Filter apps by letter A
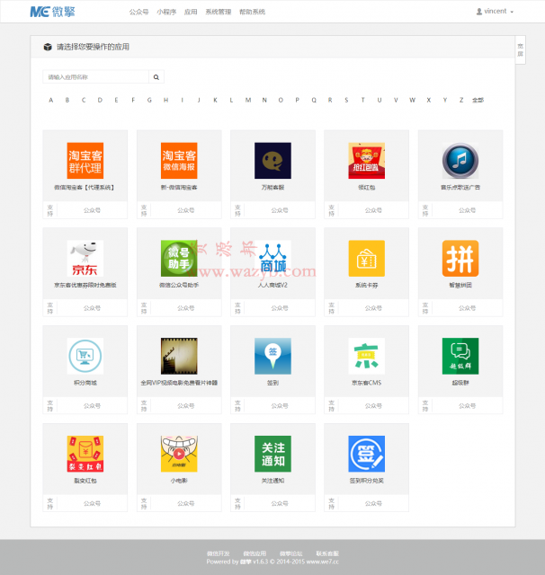The height and width of the screenshot is (575, 545). (50, 100)
